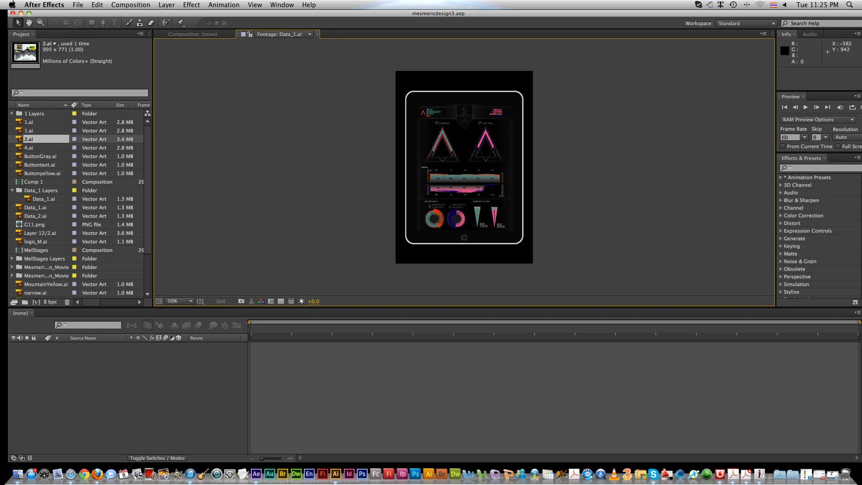Select the Puppet Pin tool
862x485 pixels.
(180, 22)
